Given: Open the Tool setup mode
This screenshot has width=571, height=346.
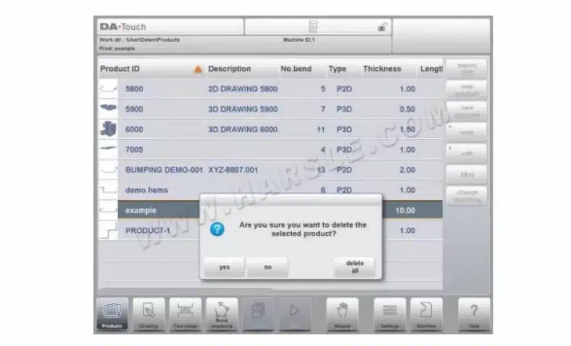Looking at the screenshot, I should pos(185,314).
